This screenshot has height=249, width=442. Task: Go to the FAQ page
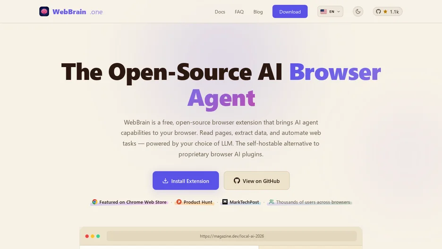point(239,12)
